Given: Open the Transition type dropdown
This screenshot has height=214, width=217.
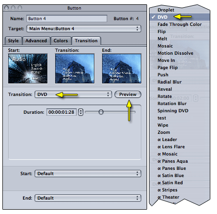Looking at the screenshot, I should tap(73, 95).
